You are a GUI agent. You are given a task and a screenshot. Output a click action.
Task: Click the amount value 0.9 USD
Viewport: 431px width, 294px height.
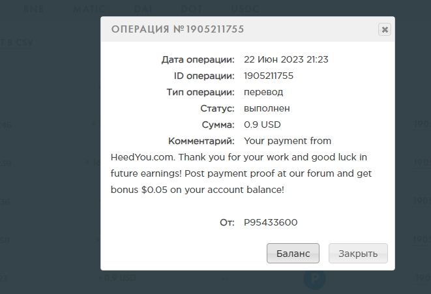click(261, 125)
